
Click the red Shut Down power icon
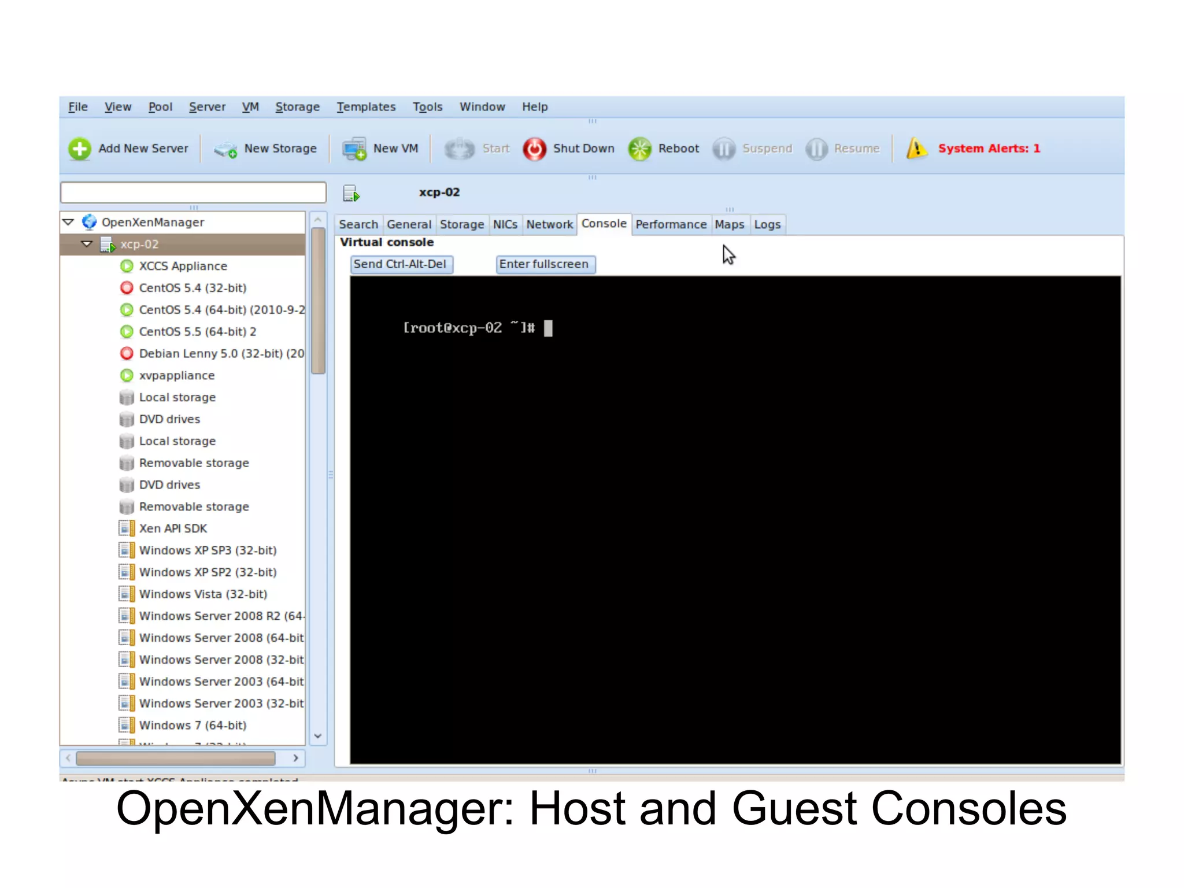535,149
